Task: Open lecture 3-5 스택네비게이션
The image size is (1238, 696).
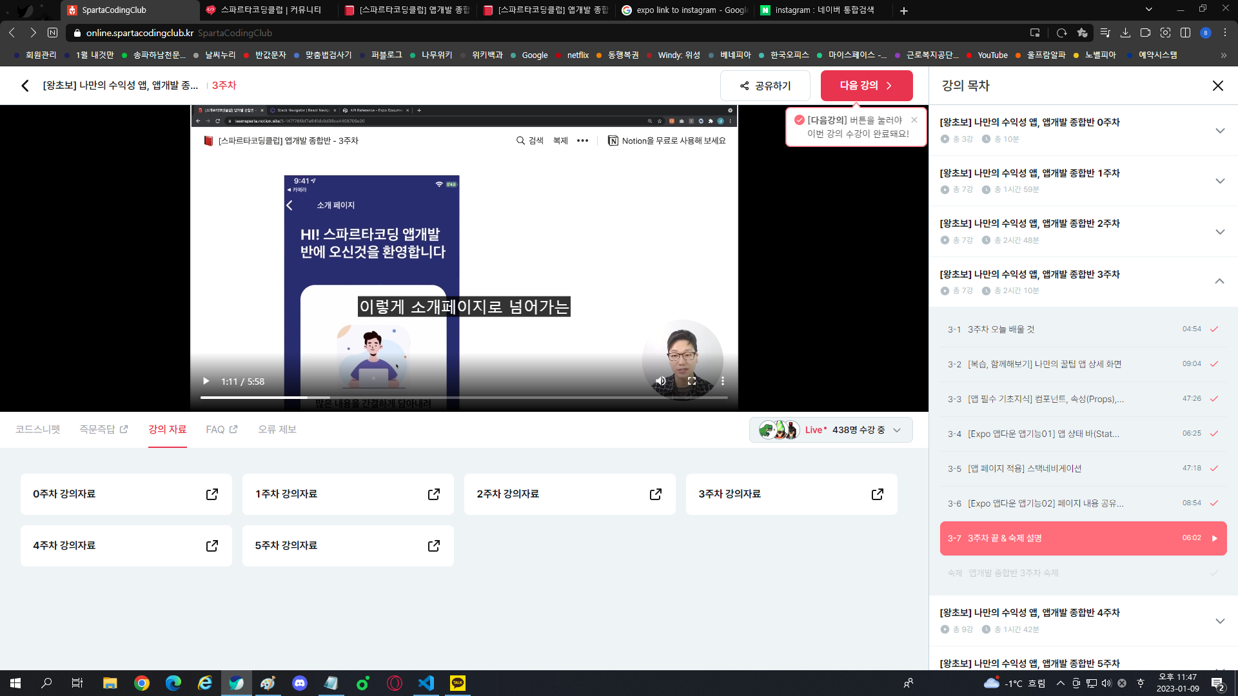Action: click(x=1083, y=469)
